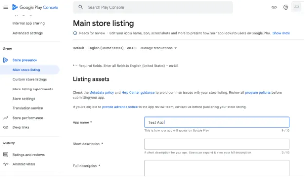Viewport: 305px width, 177px height.
Task: Click the Store presence play icon
Action: (6, 60)
